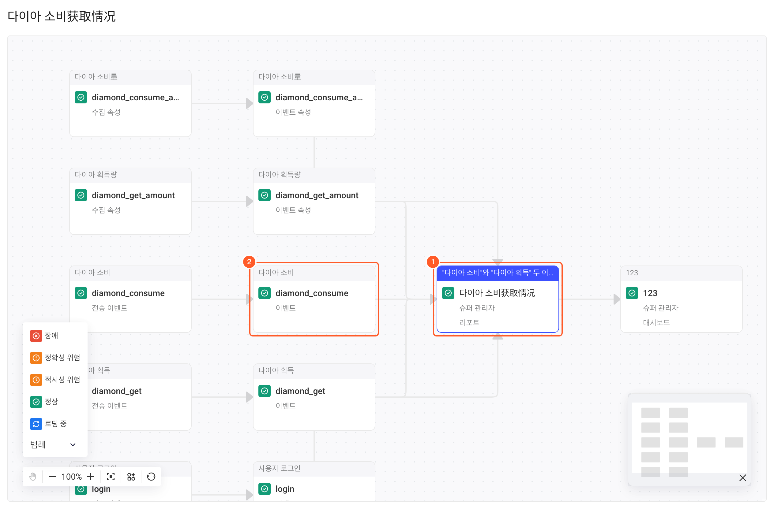The image size is (774, 509).
Task: Click status icon on 이벤트 diamond_get node
Action: pyautogui.click(x=265, y=391)
